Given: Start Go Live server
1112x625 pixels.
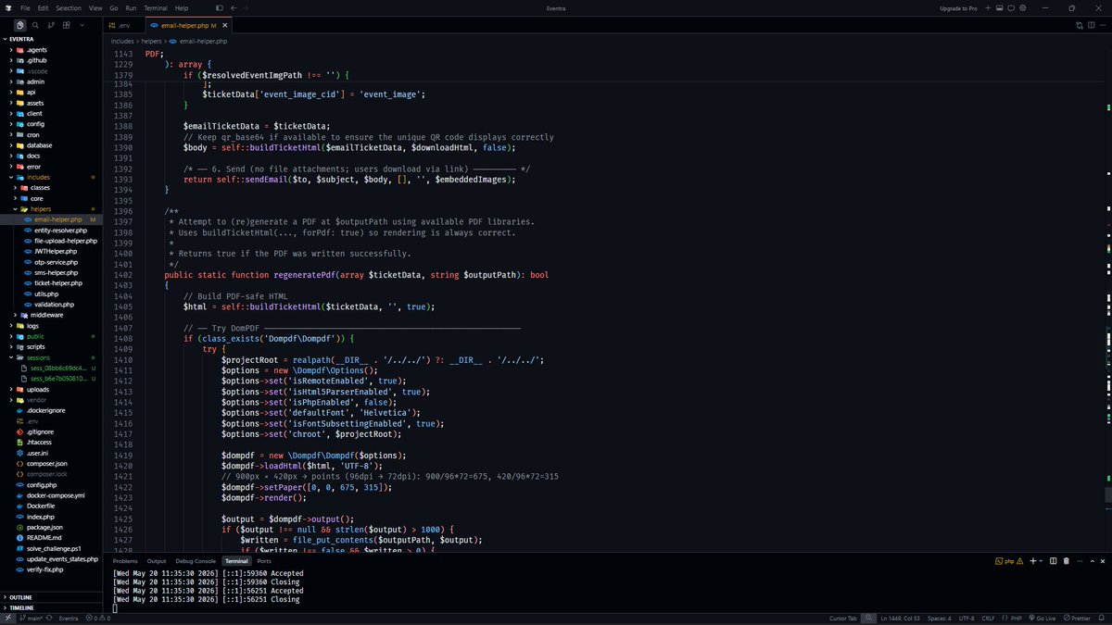Looking at the screenshot, I should point(1041,619).
